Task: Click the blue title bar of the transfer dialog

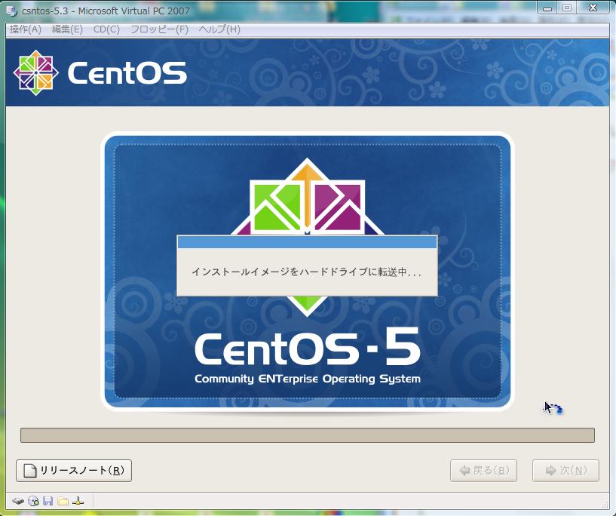Action: 307,242
